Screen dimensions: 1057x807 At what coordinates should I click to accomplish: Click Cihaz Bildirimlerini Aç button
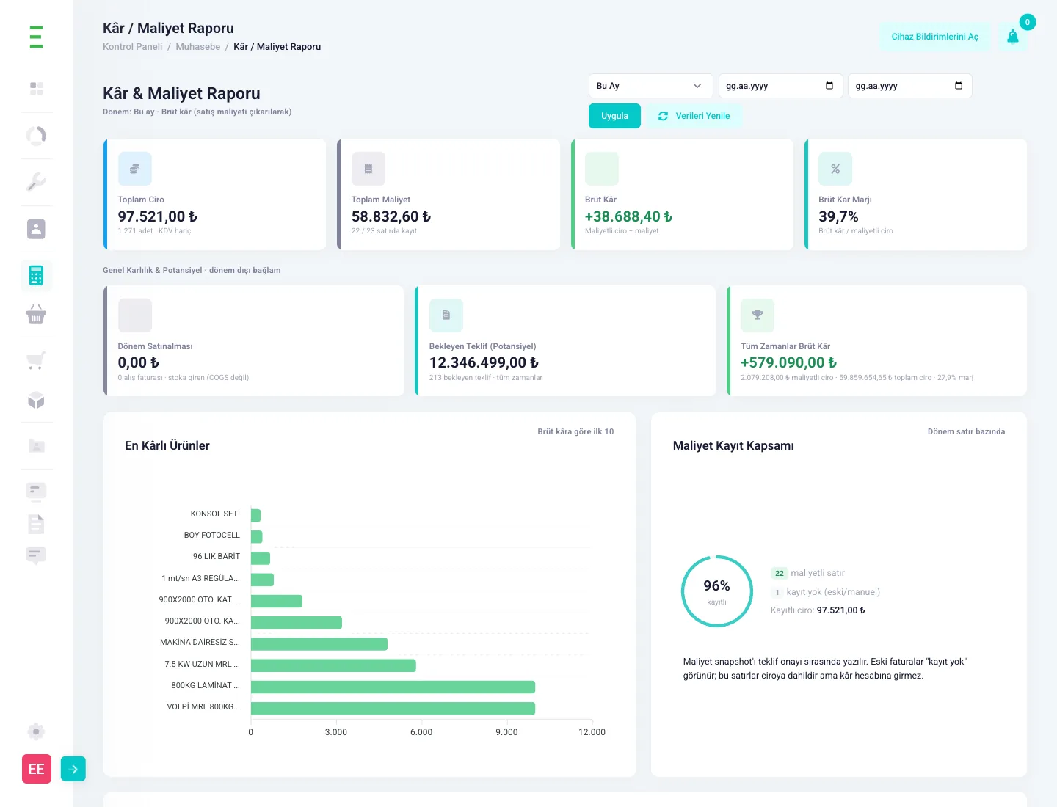pyautogui.click(x=935, y=37)
